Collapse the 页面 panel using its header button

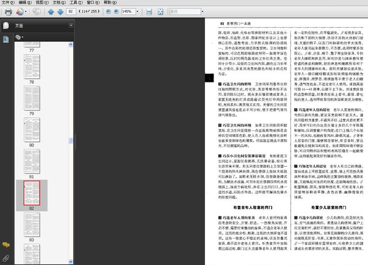(70, 26)
